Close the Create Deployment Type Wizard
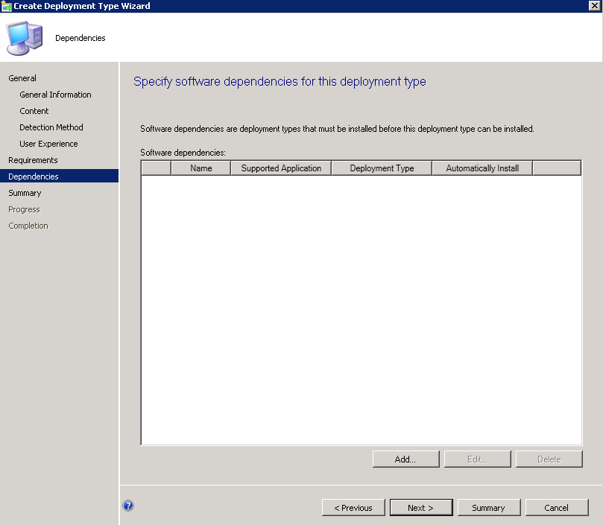This screenshot has height=525, width=603. [594, 6]
